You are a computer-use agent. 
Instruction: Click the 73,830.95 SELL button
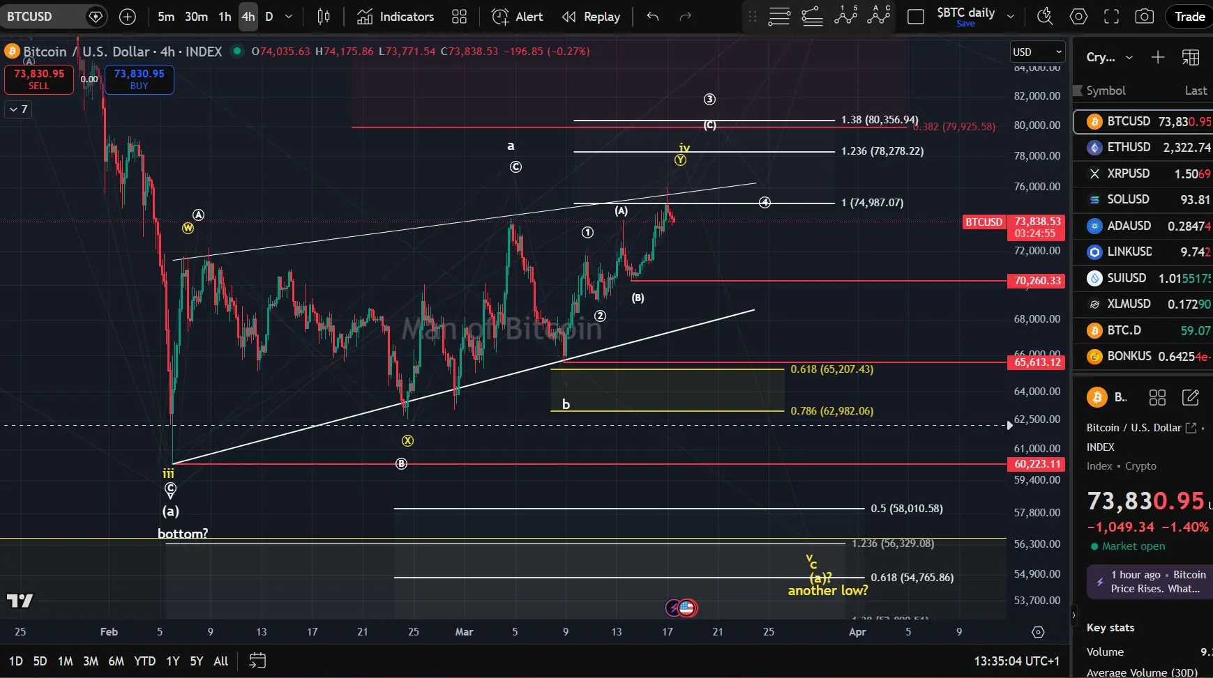(39, 79)
